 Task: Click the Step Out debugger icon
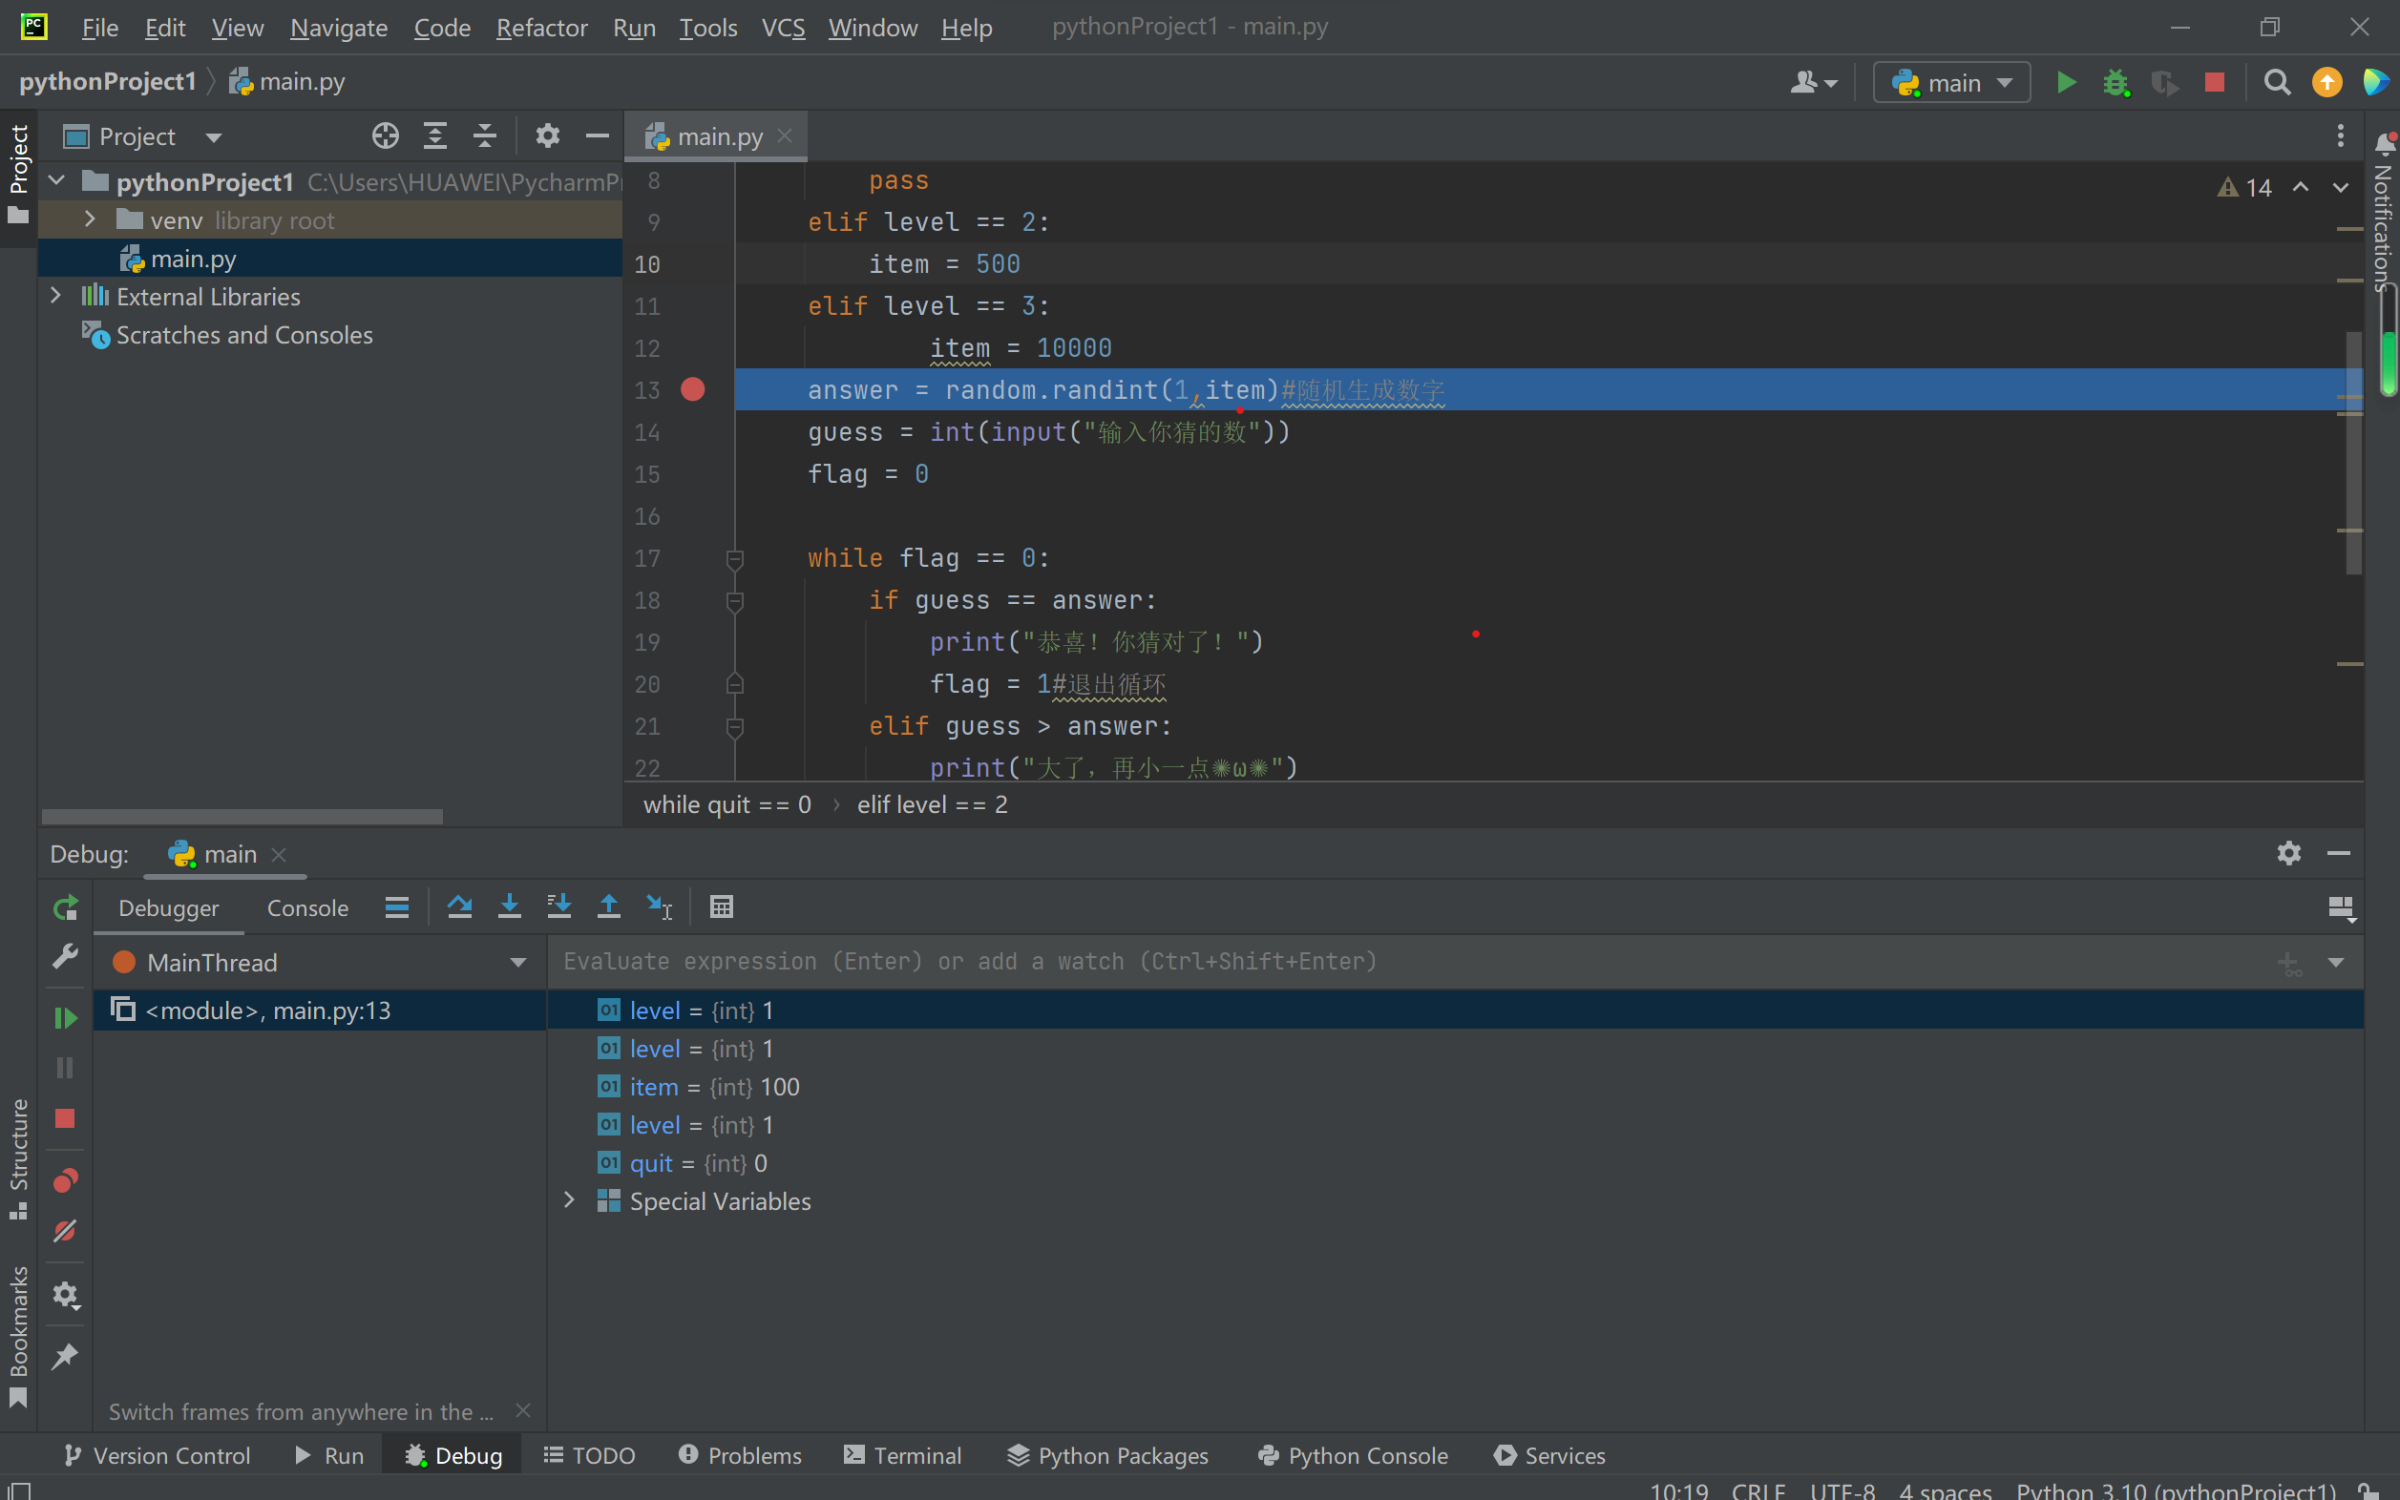point(608,906)
